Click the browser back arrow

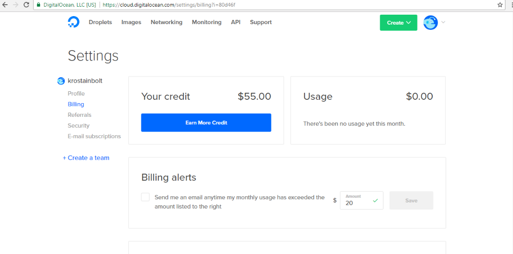click(5, 5)
